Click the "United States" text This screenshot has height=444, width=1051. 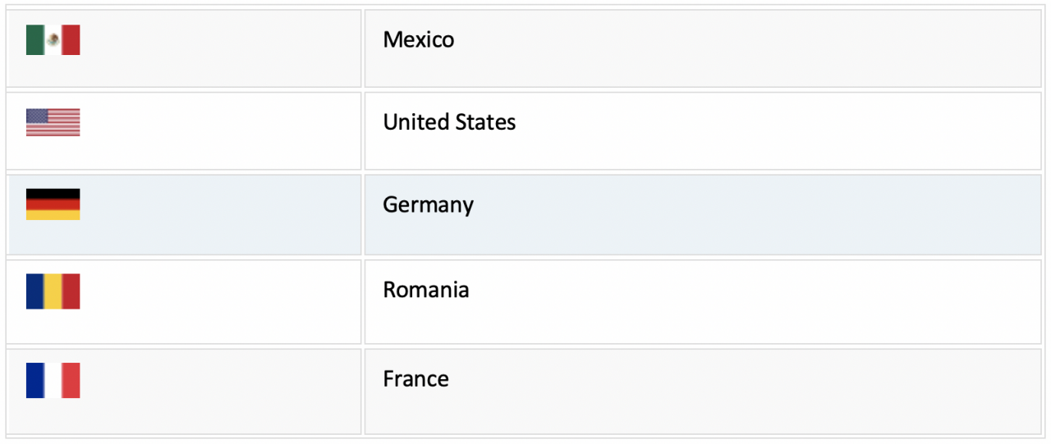[449, 122]
